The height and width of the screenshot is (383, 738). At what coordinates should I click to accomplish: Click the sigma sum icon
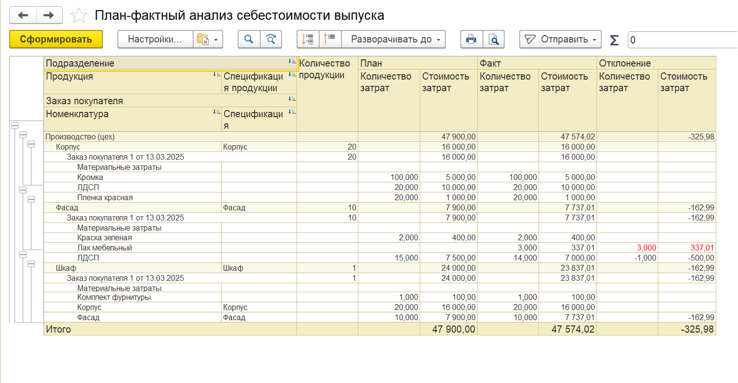[614, 40]
